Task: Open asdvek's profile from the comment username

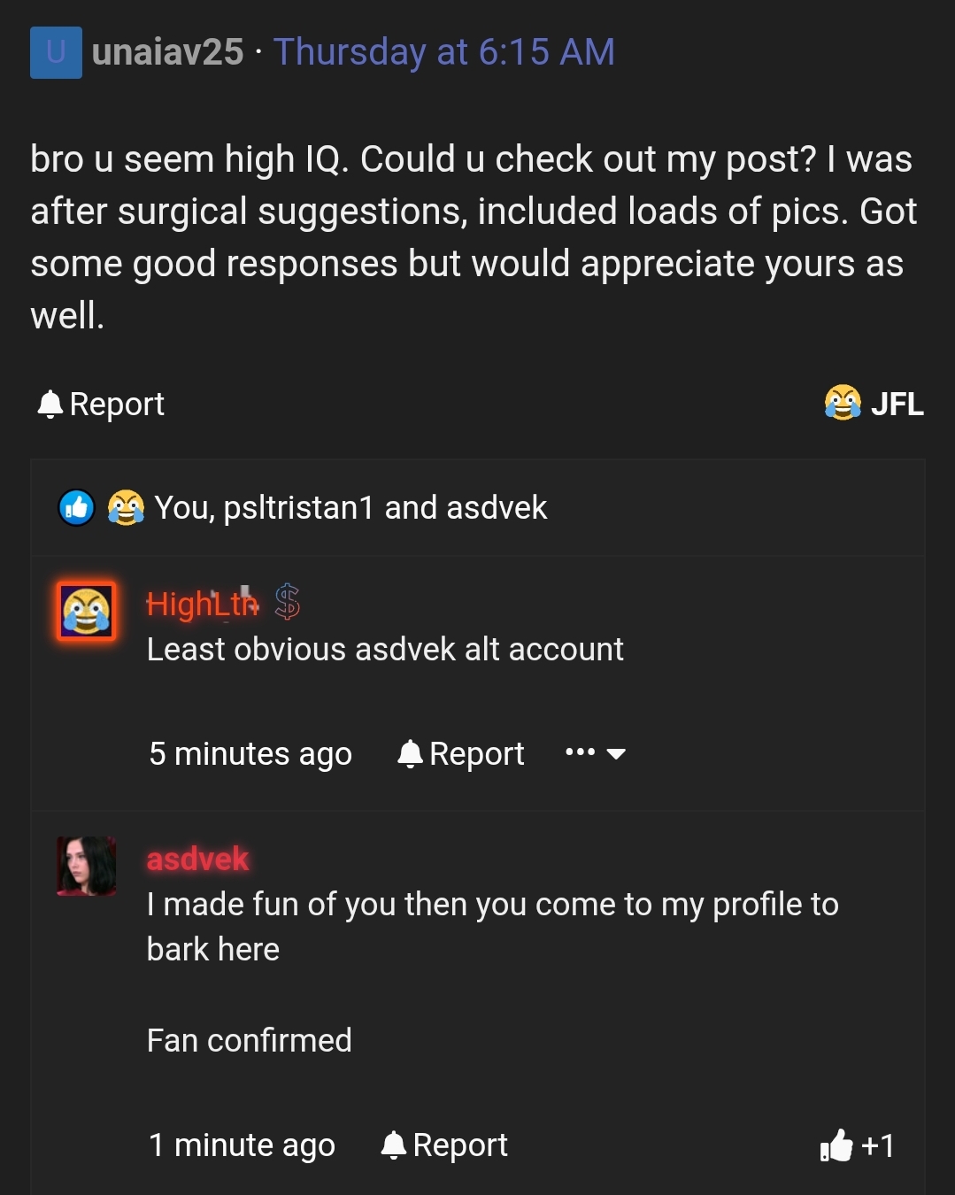Action: coord(196,858)
